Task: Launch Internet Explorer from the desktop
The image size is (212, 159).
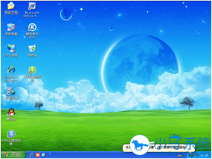Action: click(11, 73)
